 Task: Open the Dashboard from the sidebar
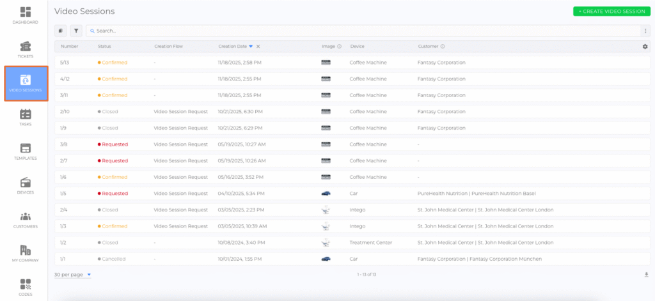click(x=26, y=15)
